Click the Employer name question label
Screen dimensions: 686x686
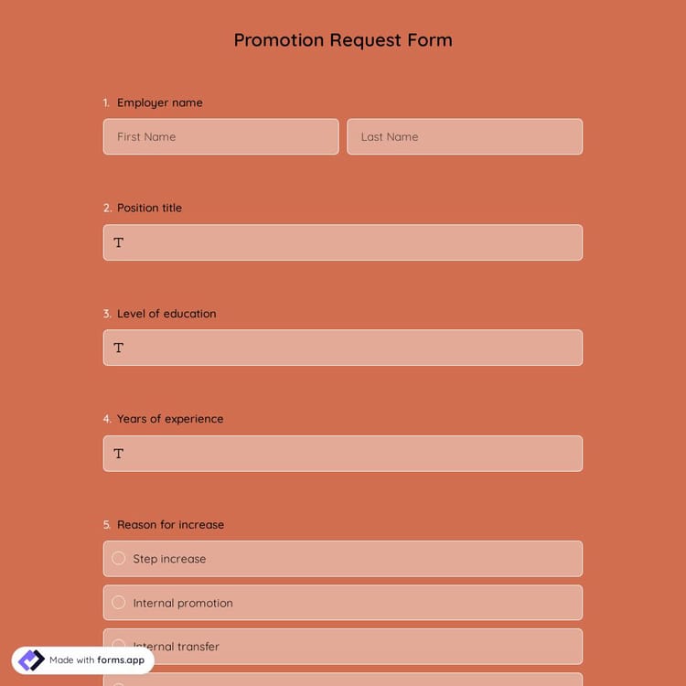tap(160, 103)
